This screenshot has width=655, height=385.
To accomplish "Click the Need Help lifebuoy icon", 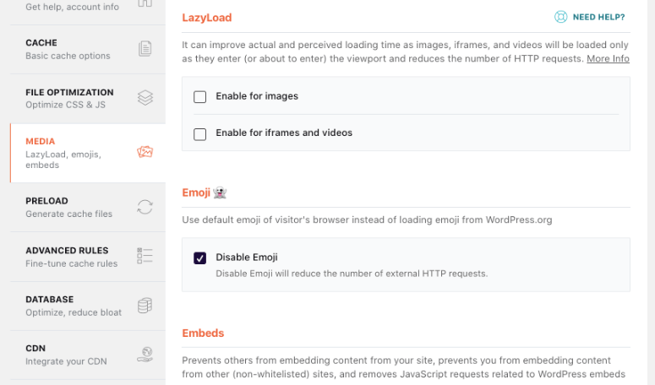I will coord(560,17).
